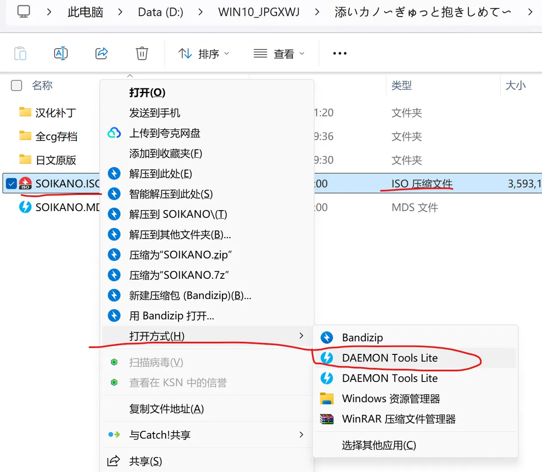Choose 解压到 SOIKANO\(T) option
The width and height of the screenshot is (542, 472).
[207, 214]
